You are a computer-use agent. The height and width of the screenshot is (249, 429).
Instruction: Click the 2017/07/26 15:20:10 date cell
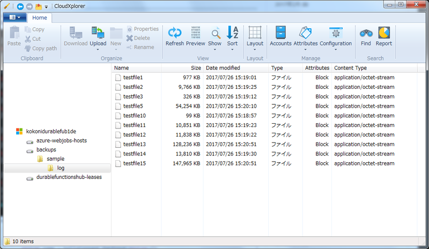231,107
